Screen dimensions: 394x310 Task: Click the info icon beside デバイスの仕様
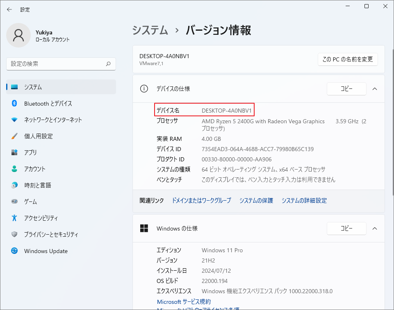[144, 88]
